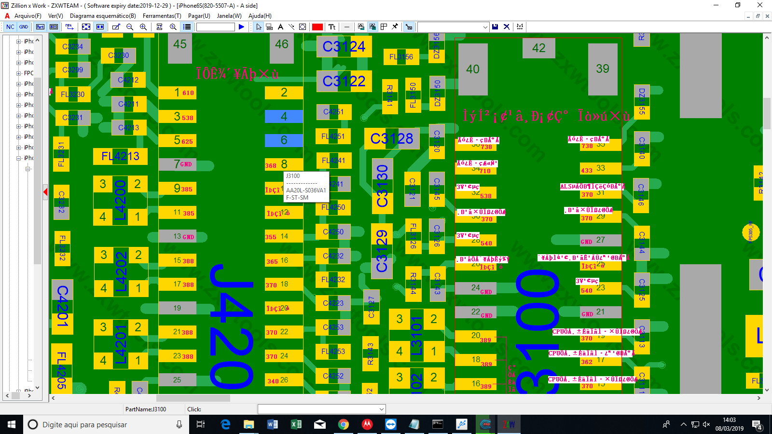This screenshot has width=772, height=434.
Task: Open the Pagar(U) menu
Action: tap(199, 16)
